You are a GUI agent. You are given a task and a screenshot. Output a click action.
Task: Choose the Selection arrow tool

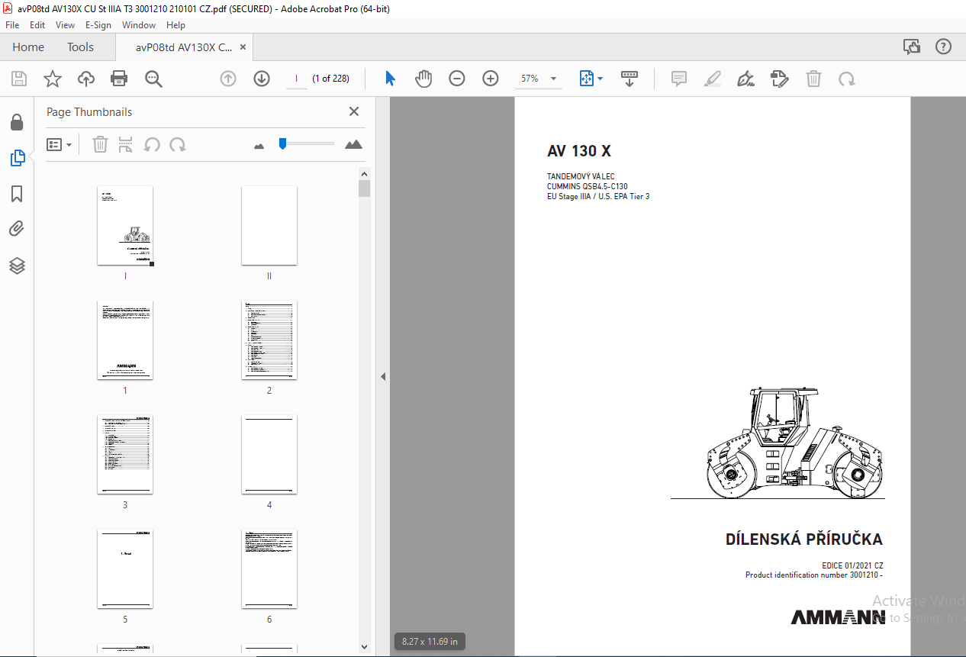pyautogui.click(x=390, y=79)
